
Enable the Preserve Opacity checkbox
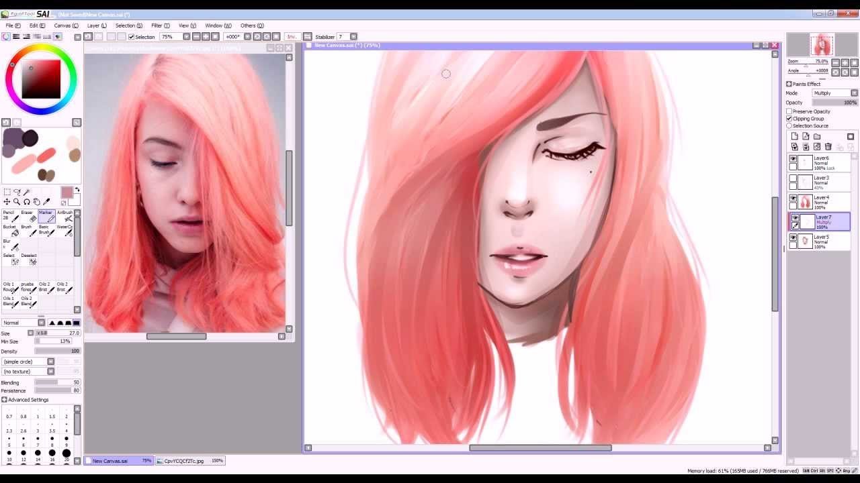(x=789, y=111)
